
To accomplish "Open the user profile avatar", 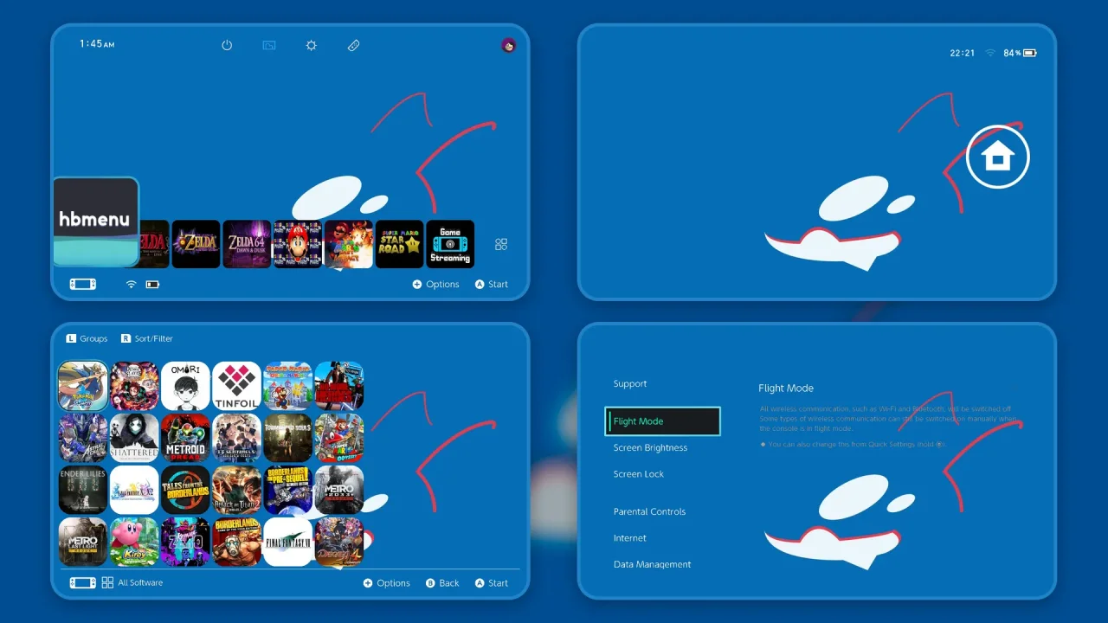I will (508, 45).
